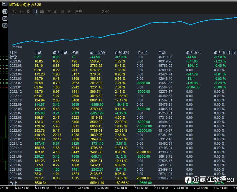Select the 2022.09 month row
The height and width of the screenshot is (192, 237).
[122, 105]
